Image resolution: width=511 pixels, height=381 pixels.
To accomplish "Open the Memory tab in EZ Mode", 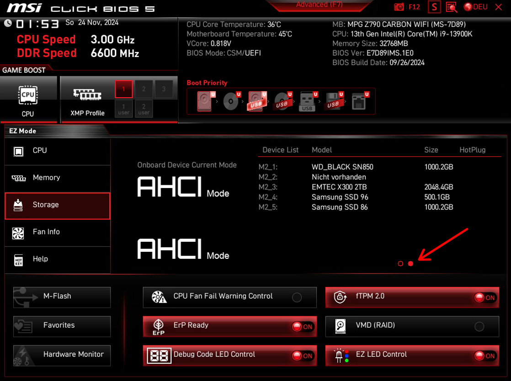I will point(58,178).
